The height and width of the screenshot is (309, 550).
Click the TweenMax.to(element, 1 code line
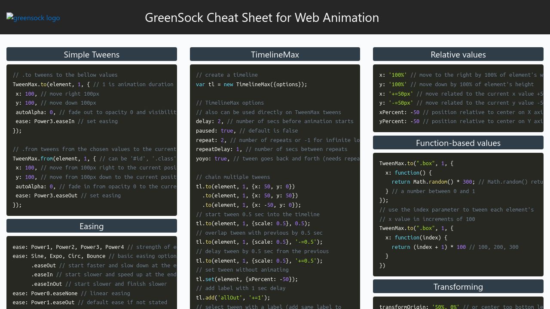point(93,84)
